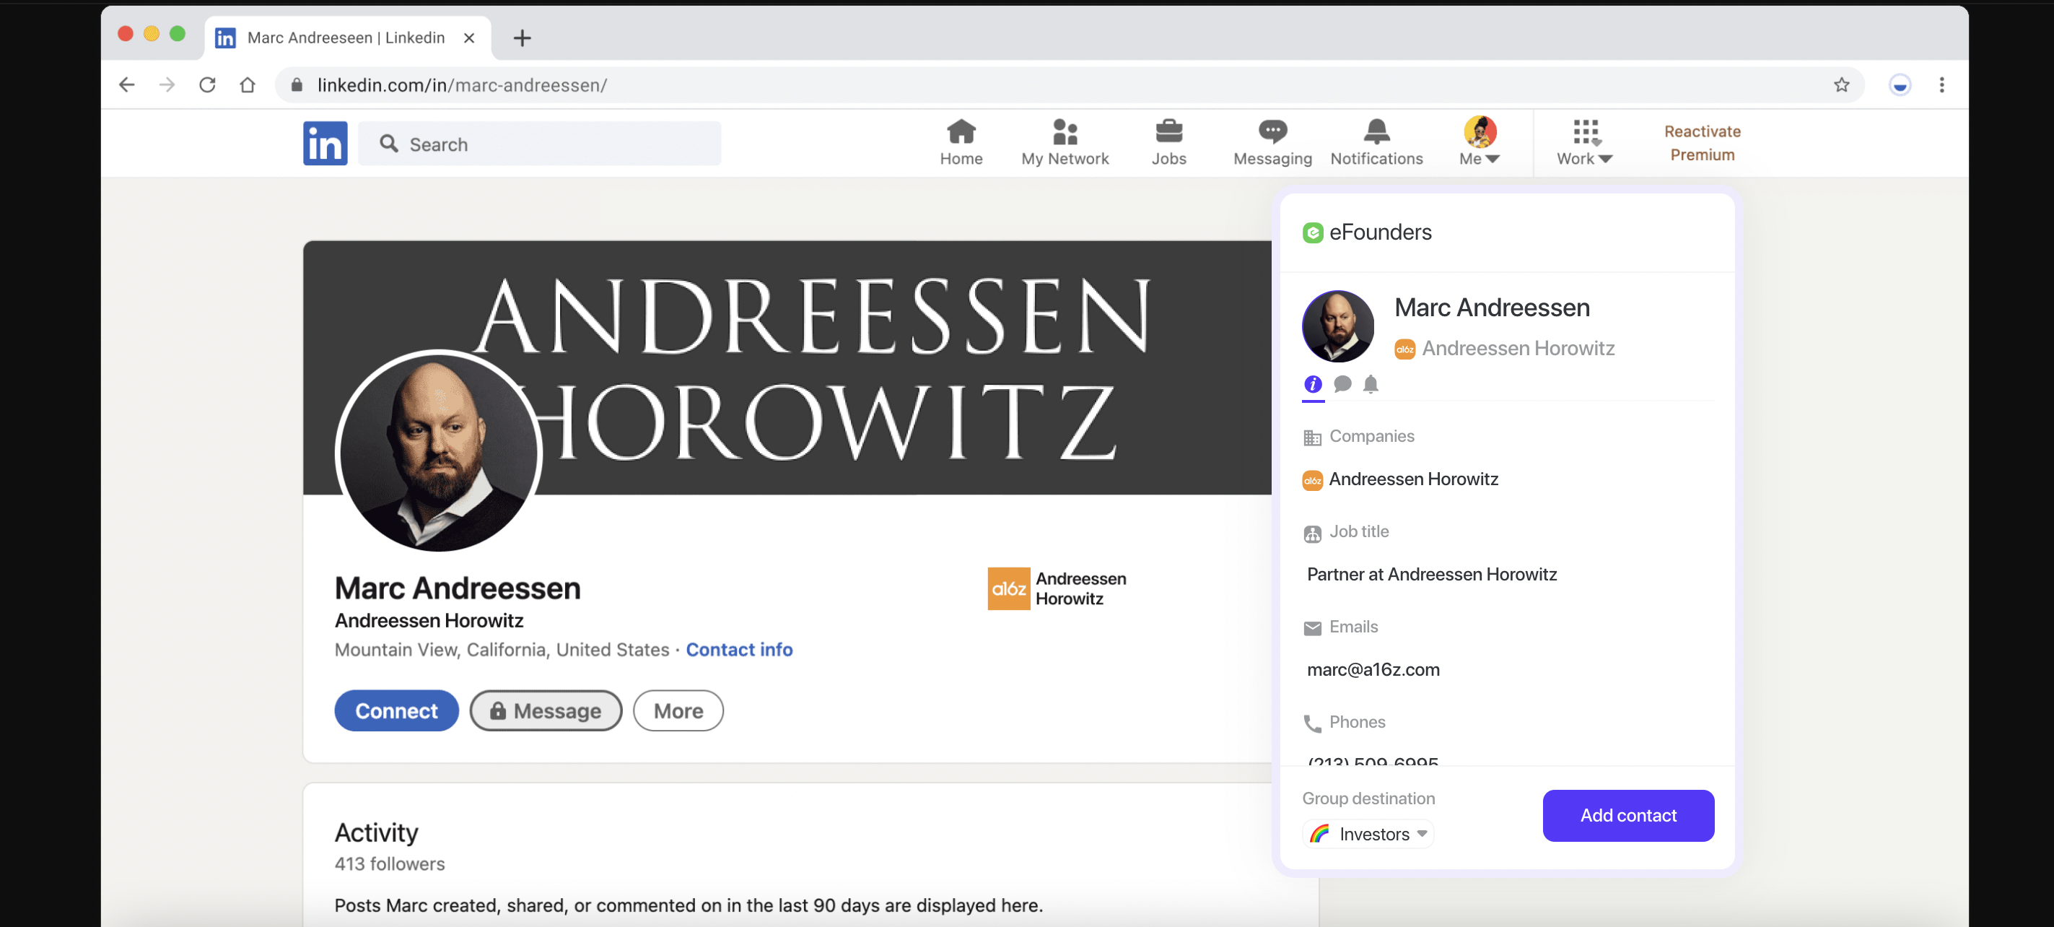Click Andreessen Horowitz under Companies
This screenshot has height=927, width=2054.
1413,479
